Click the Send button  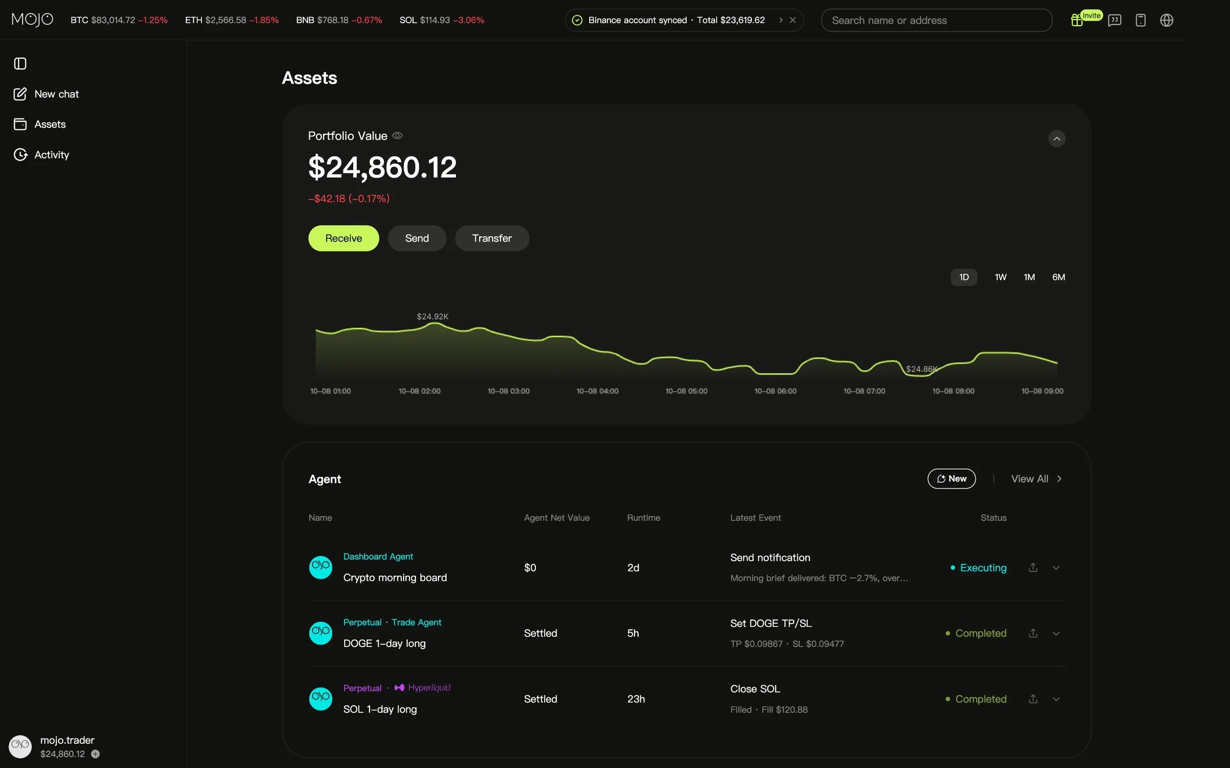(417, 238)
